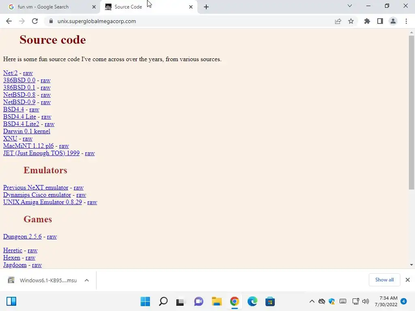Viewport: 415px width, 311px height.
Task: Open JET (Just Enough TOS) 1999 link
Action: coord(41,153)
